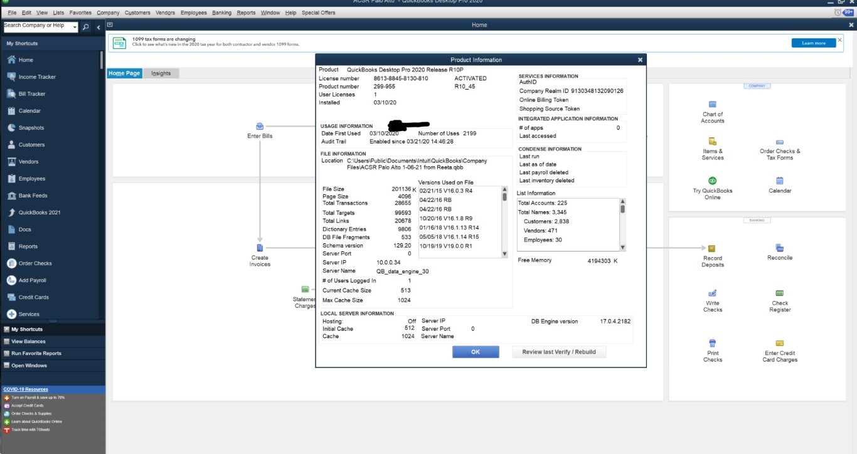Click the search magnifier icon

(86, 27)
